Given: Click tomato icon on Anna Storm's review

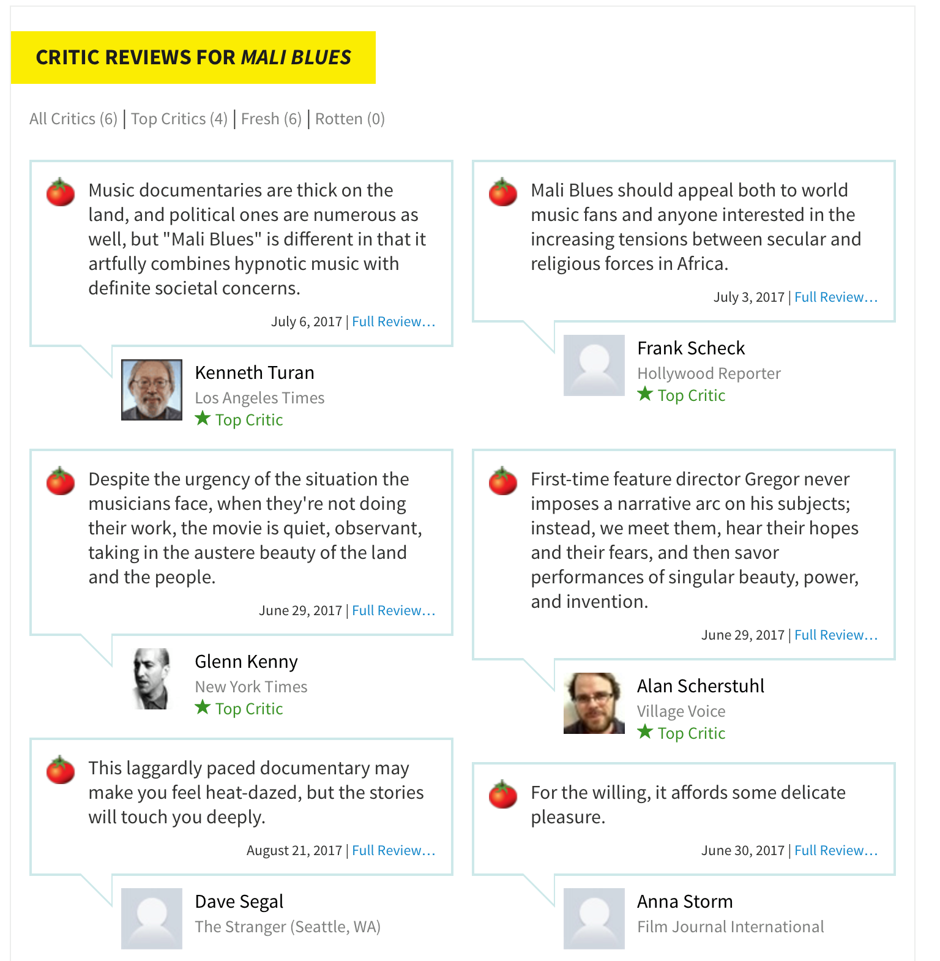Looking at the screenshot, I should click(503, 795).
